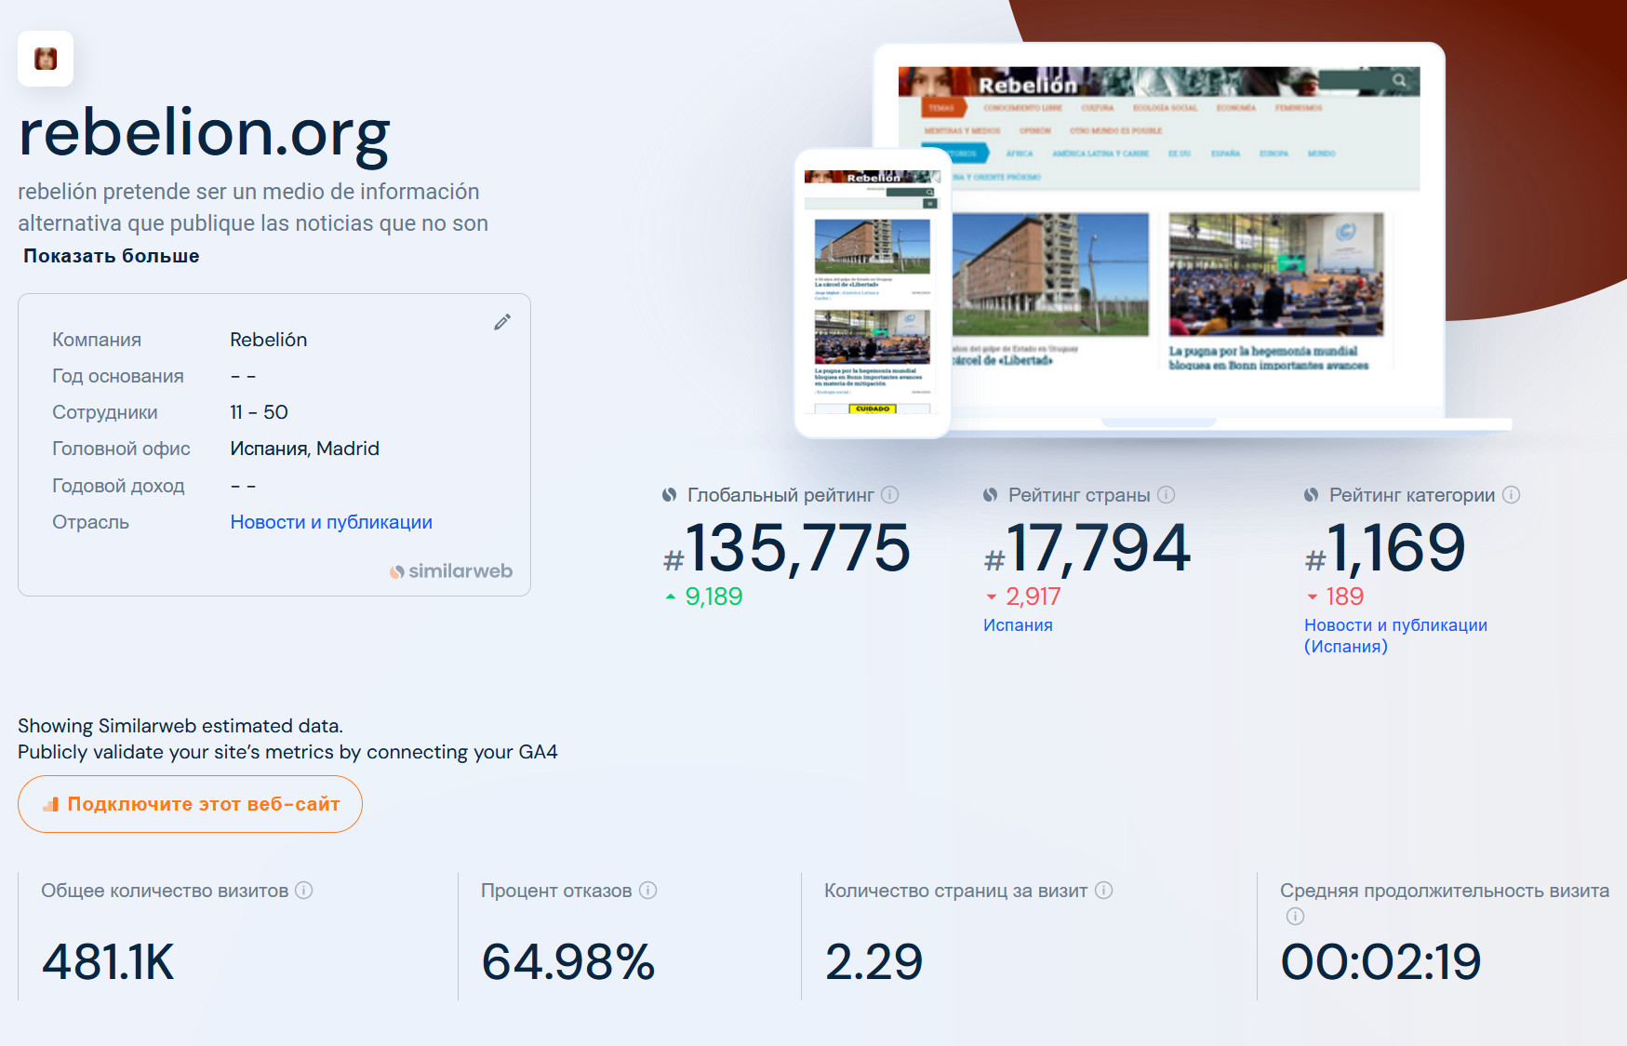Viewport: 1627px width, 1046px height.
Task: Click info icon beside Общее количество визитов
Action: [304, 891]
